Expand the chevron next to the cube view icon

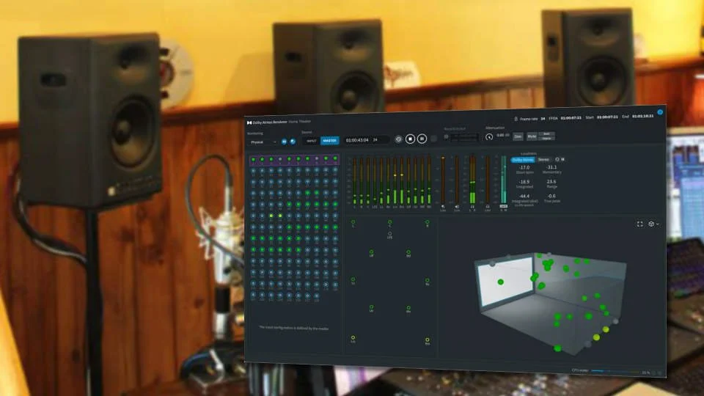click(658, 224)
